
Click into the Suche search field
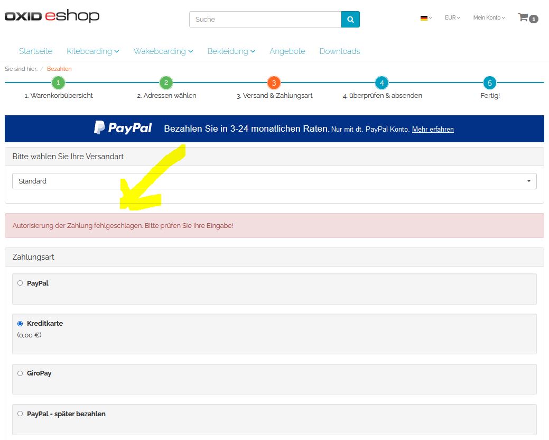pyautogui.click(x=265, y=19)
